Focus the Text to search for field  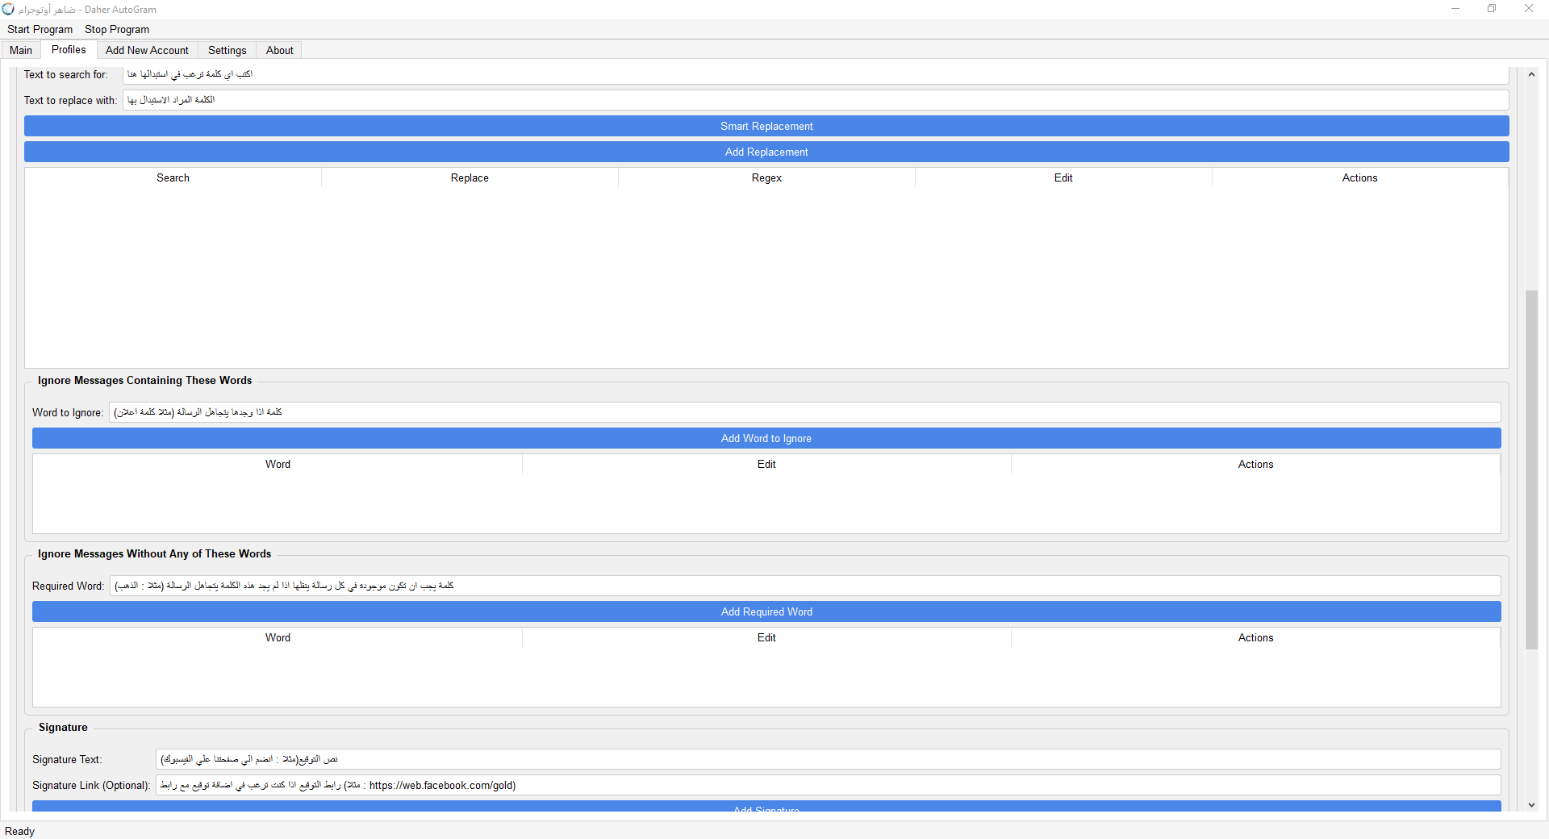815,74
